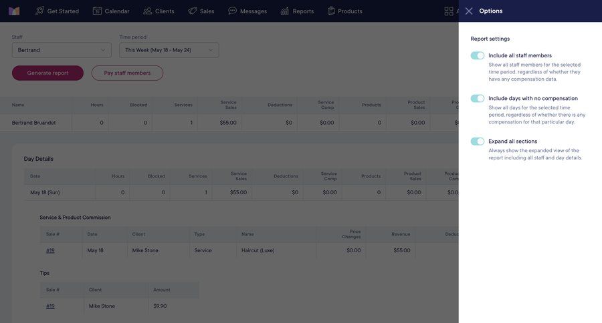This screenshot has height=323, width=602.
Task: Open sale #19 link in Tips table
Action: [x=50, y=306]
